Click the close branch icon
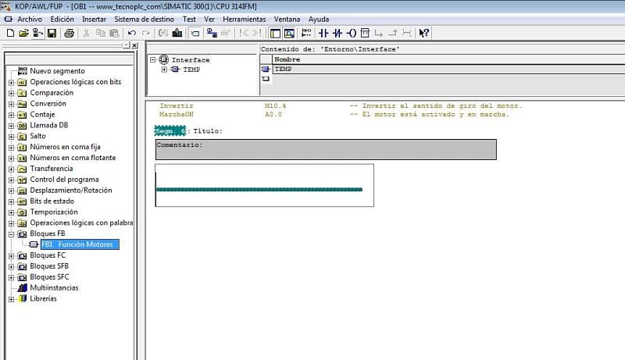625x360 pixels. (x=393, y=33)
